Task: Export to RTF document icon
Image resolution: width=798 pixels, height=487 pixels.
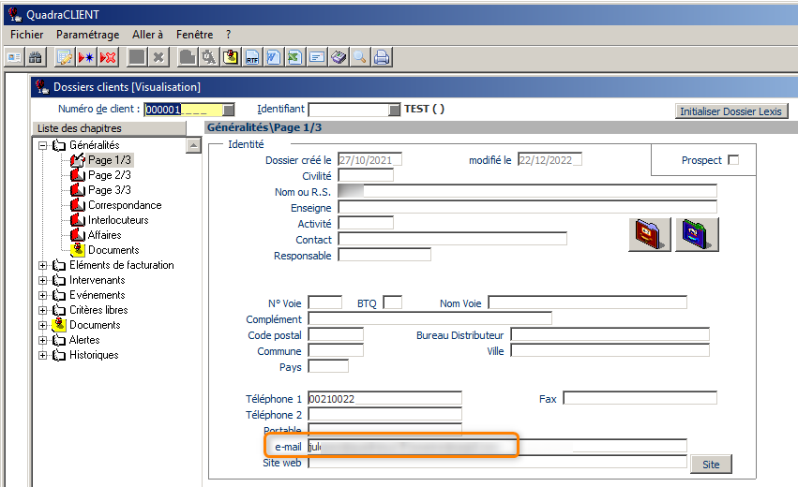Action: 252,57
